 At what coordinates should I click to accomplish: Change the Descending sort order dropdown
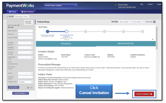138,22
